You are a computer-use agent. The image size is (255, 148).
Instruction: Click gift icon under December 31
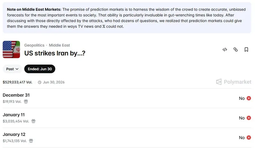coord(26,102)
